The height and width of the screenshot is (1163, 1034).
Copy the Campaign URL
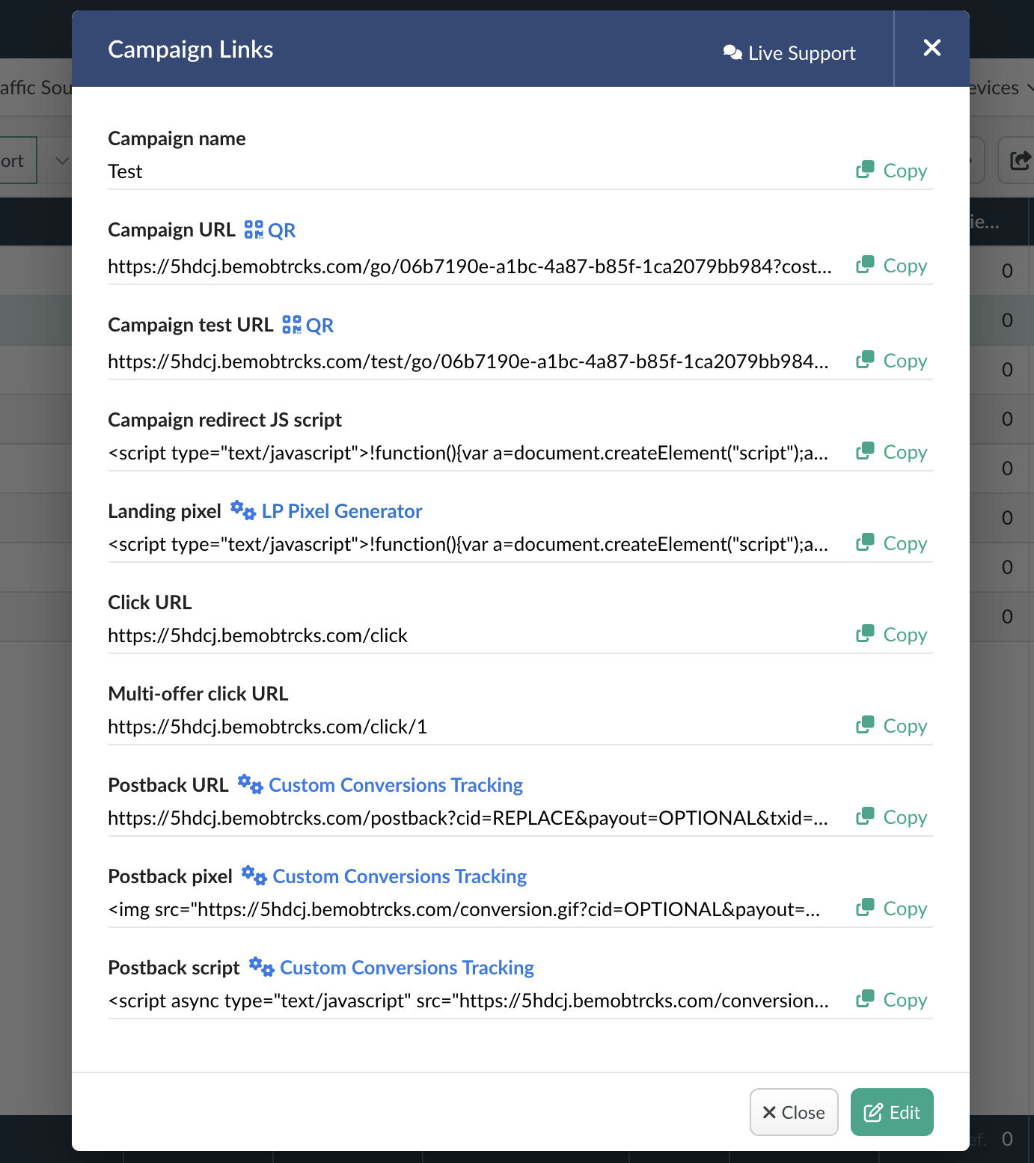(x=892, y=266)
